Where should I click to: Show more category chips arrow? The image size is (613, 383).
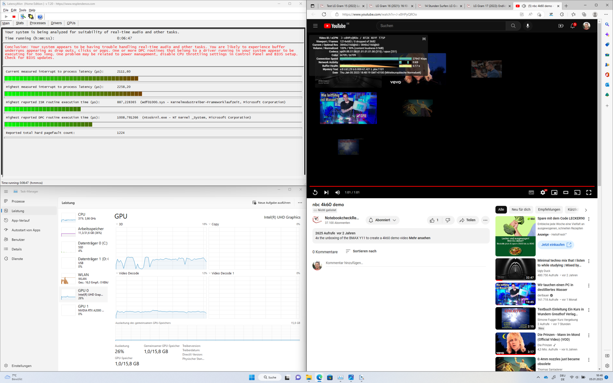coord(586,210)
